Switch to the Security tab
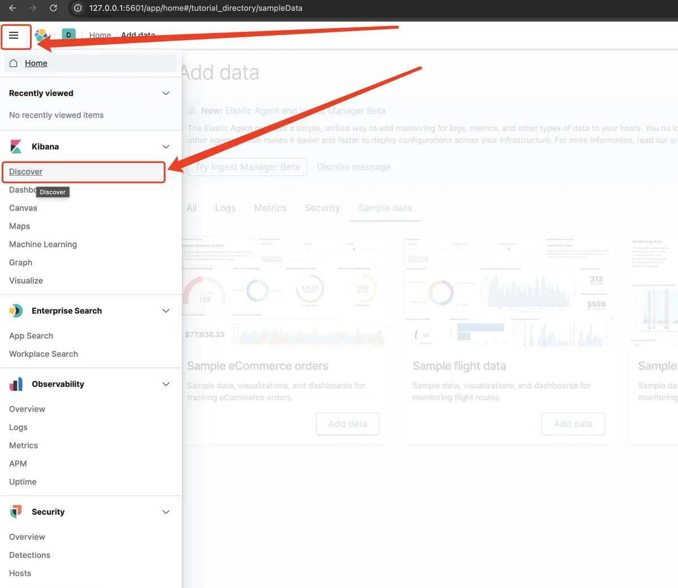The image size is (678, 588). coord(323,208)
